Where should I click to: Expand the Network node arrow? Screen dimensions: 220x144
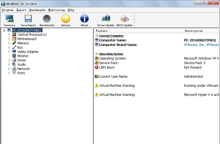point(9,69)
